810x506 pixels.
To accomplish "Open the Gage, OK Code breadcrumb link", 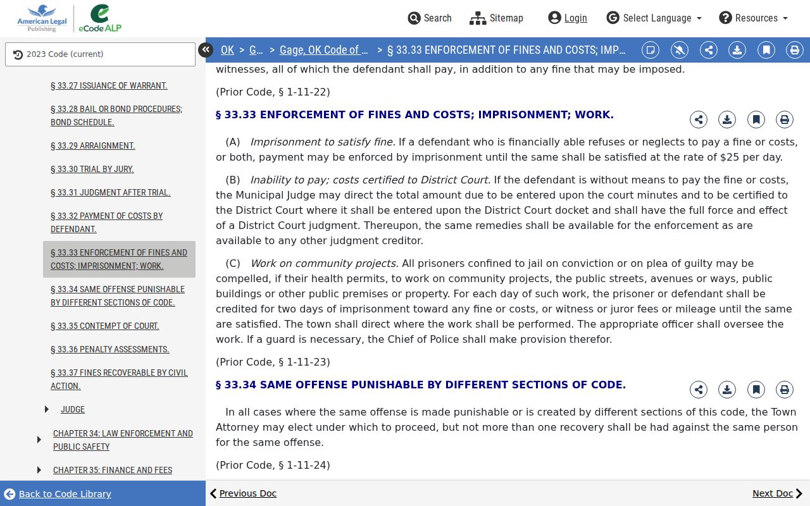I will (323, 50).
